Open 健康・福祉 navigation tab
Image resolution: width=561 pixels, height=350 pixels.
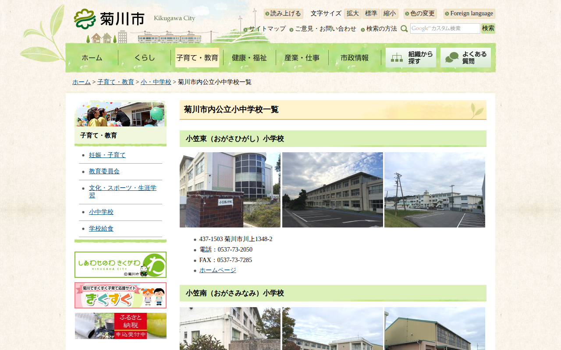tap(249, 57)
